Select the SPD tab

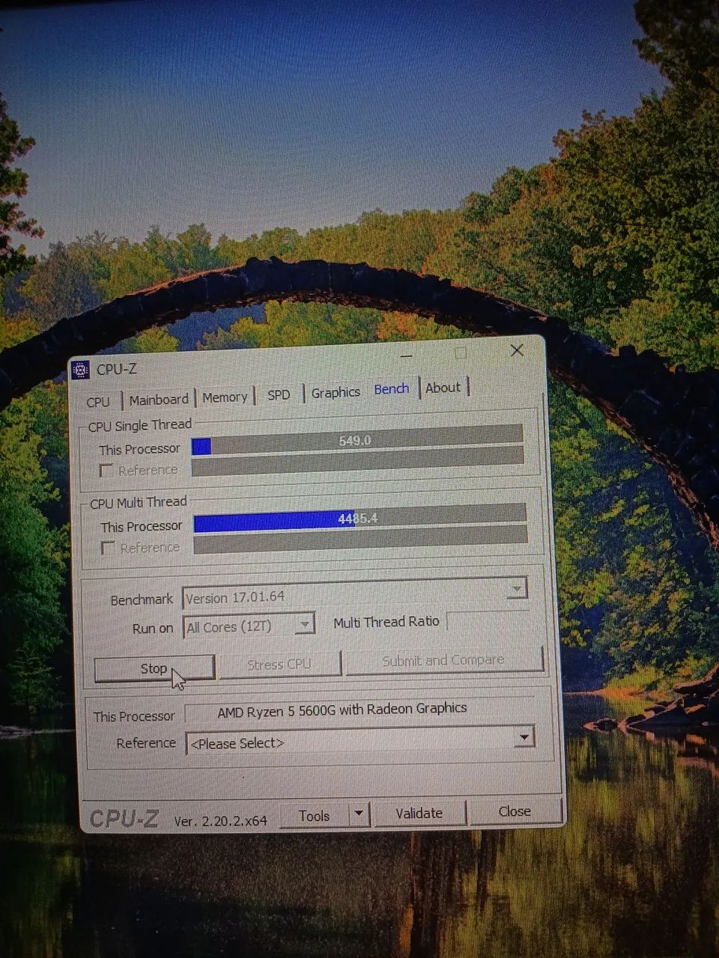[279, 394]
